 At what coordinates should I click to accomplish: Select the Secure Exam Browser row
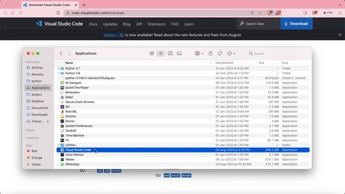click(x=183, y=102)
